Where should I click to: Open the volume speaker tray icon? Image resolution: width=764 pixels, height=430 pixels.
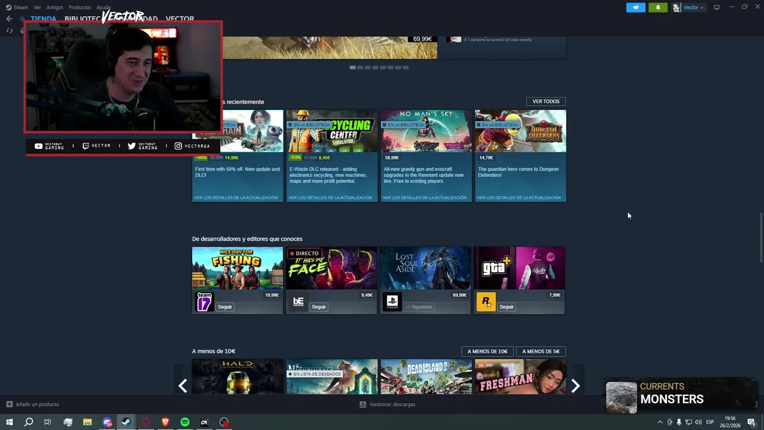[x=698, y=422]
